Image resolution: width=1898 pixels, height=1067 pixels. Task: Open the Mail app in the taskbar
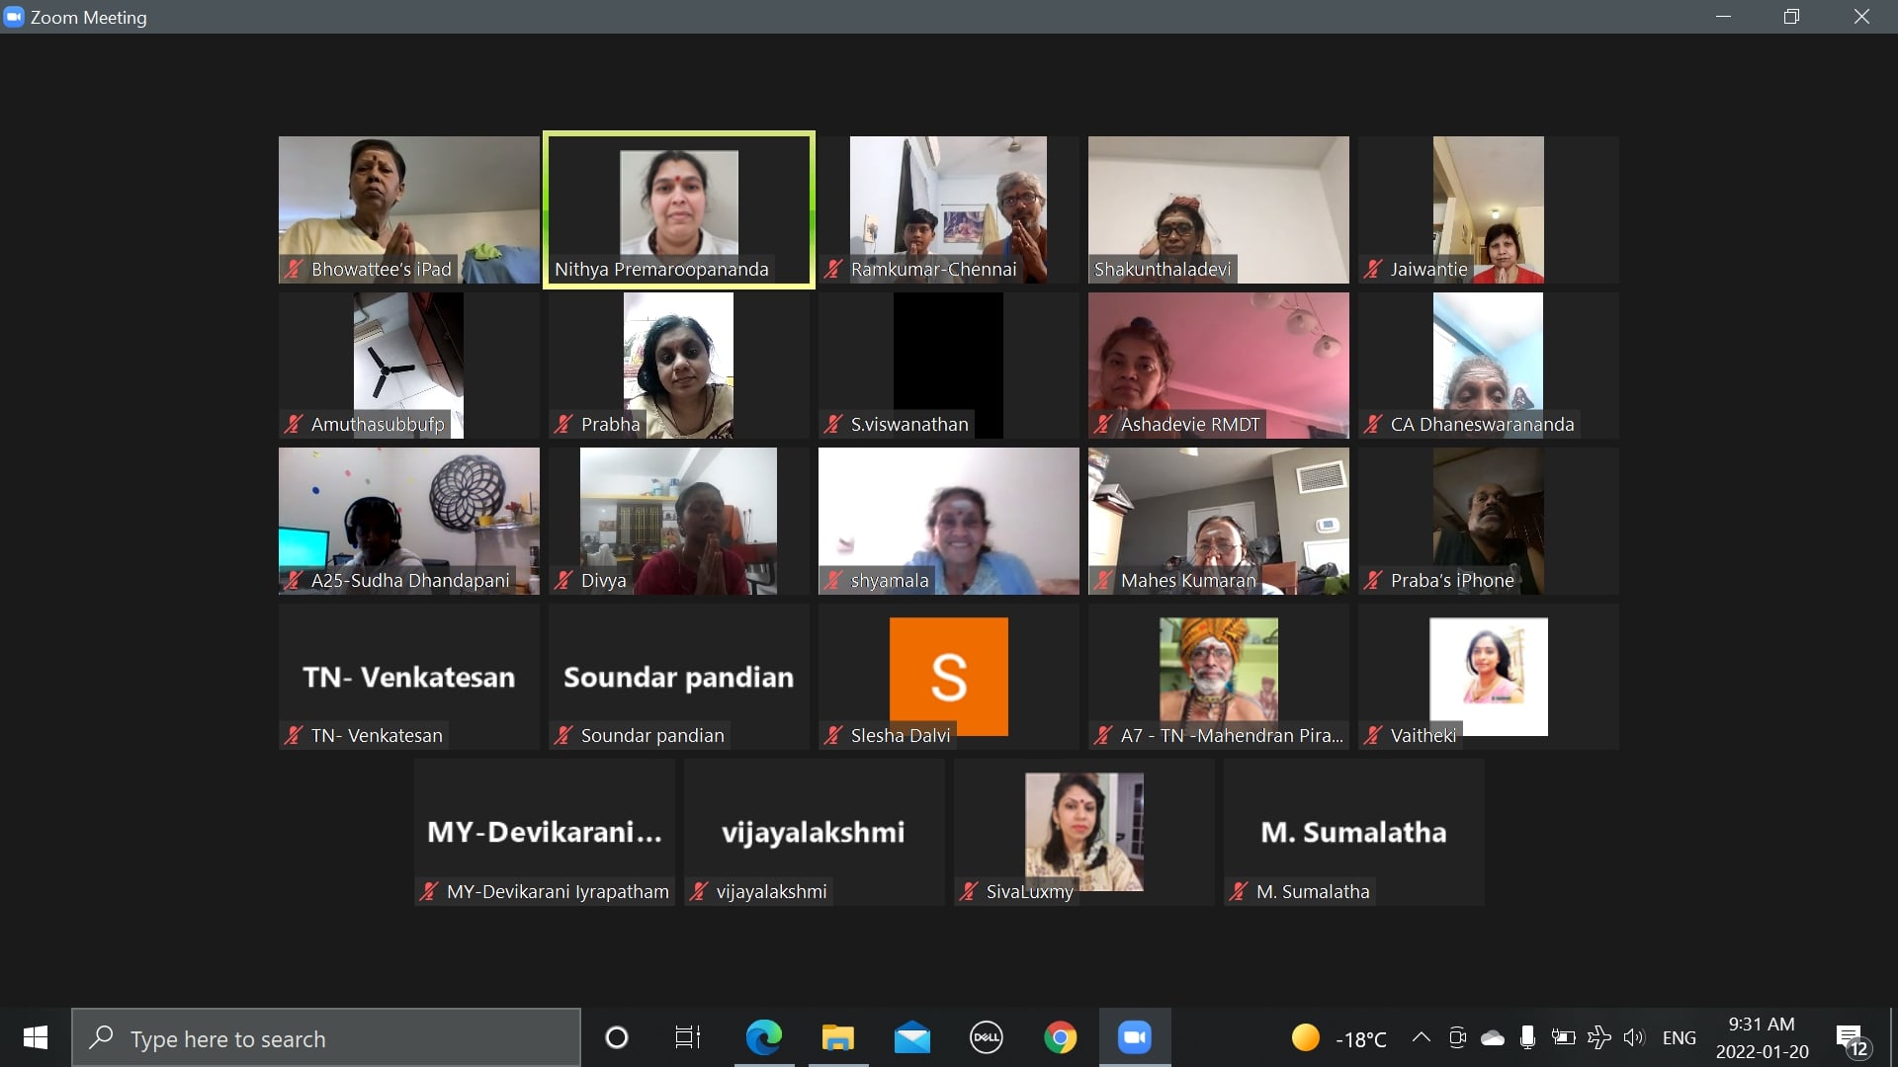click(x=911, y=1037)
